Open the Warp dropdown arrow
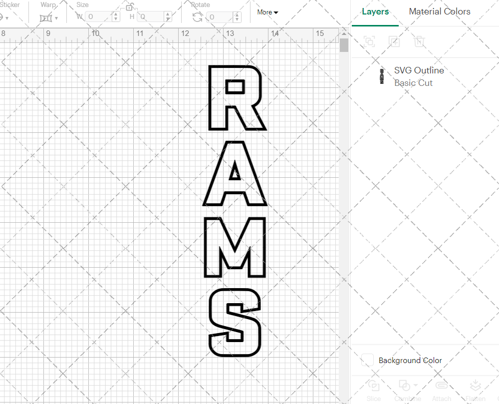This screenshot has height=404, width=499. click(x=56, y=18)
